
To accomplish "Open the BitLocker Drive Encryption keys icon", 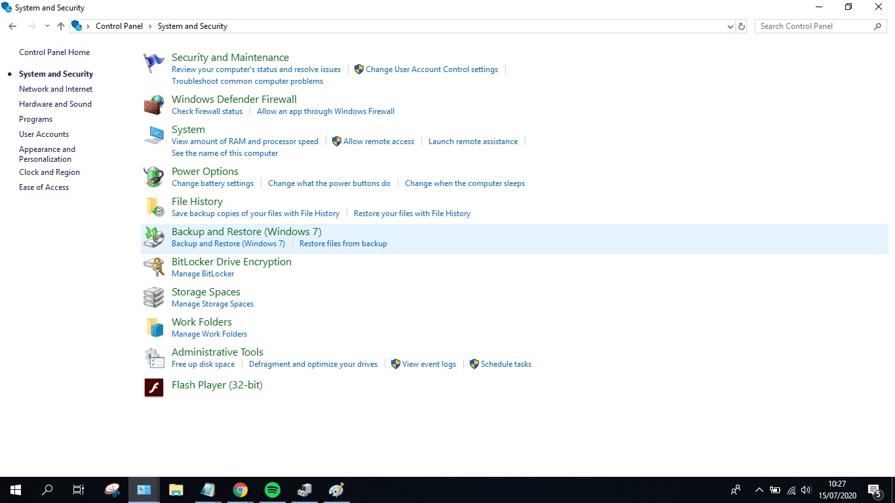I will pos(154,267).
